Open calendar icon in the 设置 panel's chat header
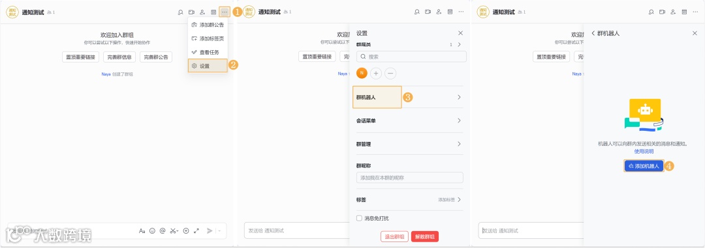705x248 pixels. click(x=450, y=12)
